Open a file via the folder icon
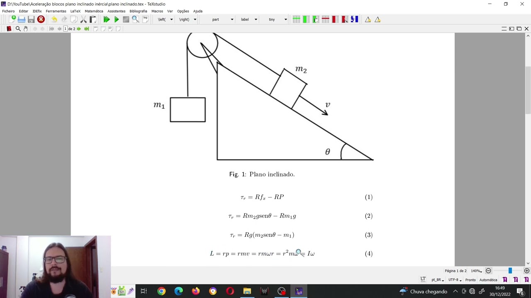This screenshot has height=298, width=531. tap(22, 19)
